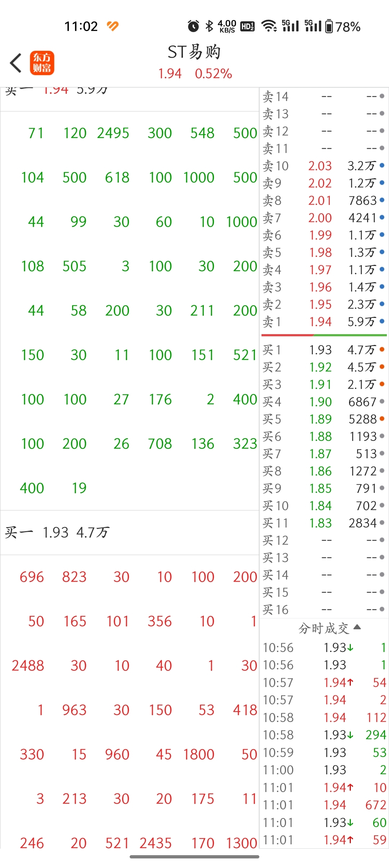The height and width of the screenshot is (866, 389).
Task: Select 卖9 price 2.02
Action: click(320, 183)
